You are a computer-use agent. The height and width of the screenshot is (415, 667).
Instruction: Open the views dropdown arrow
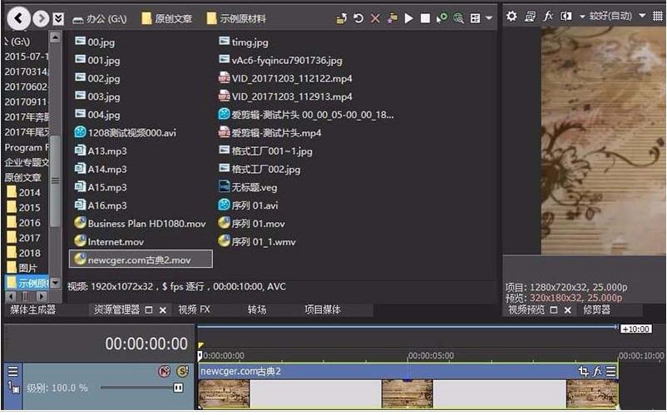(489, 18)
